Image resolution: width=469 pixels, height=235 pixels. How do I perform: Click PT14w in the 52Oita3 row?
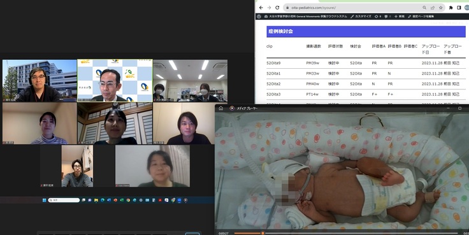(x=312, y=94)
